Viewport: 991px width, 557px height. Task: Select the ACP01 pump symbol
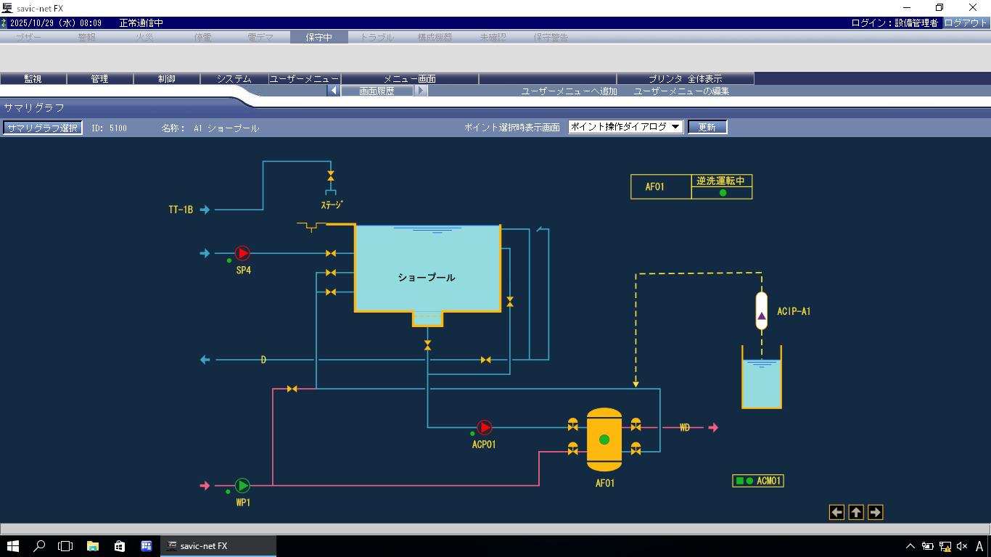[484, 428]
